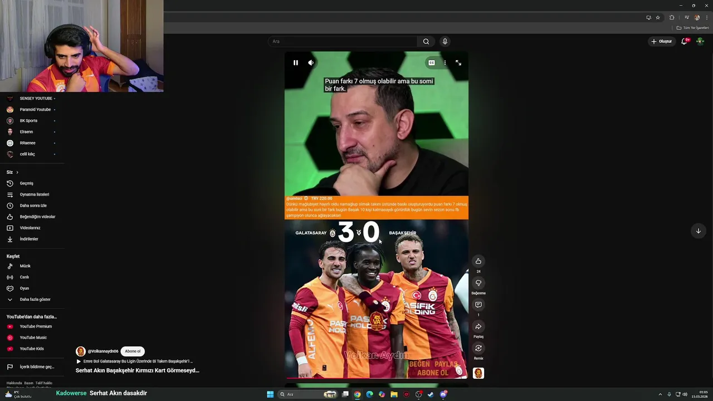Open the @Volkannaydn06 channel name

(103, 351)
